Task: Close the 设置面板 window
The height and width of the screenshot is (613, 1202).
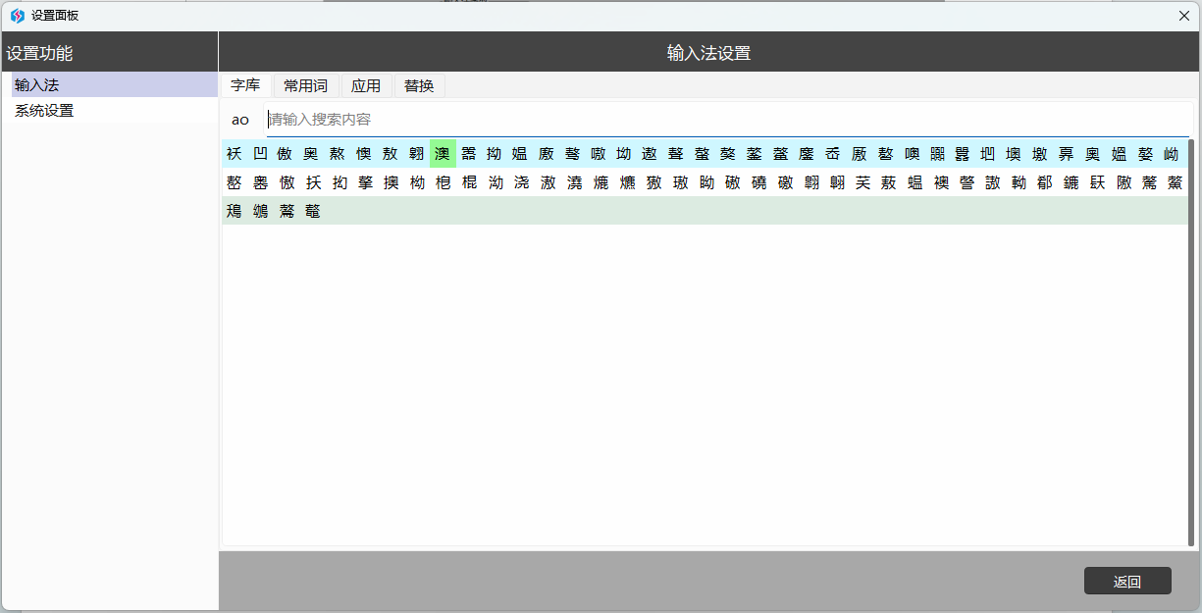Action: pos(1184,16)
